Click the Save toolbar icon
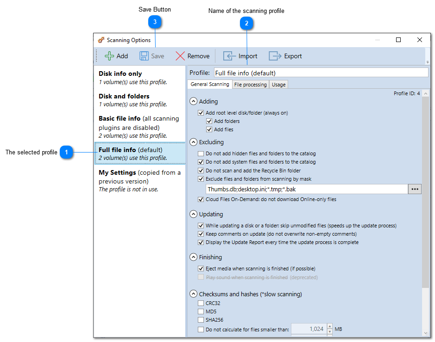Image resolution: width=435 pixels, height=342 pixels. (x=144, y=55)
